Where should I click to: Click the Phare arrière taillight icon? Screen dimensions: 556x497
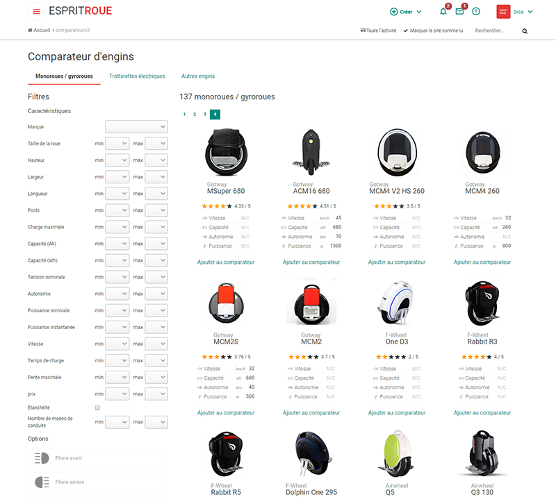(x=42, y=482)
